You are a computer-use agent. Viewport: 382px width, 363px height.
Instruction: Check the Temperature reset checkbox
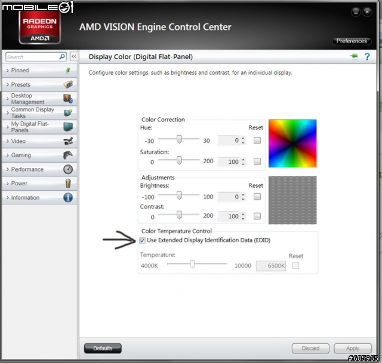[x=295, y=266]
